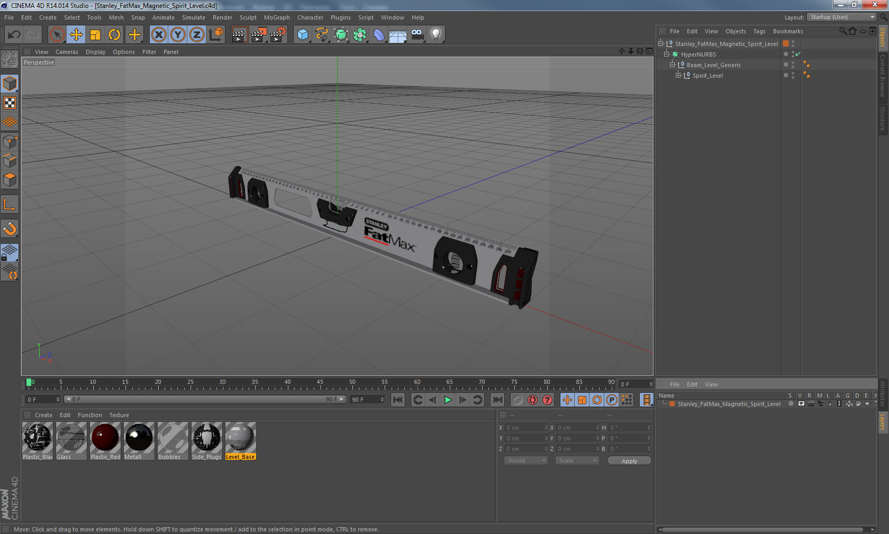Open the Simulate menu

194,17
